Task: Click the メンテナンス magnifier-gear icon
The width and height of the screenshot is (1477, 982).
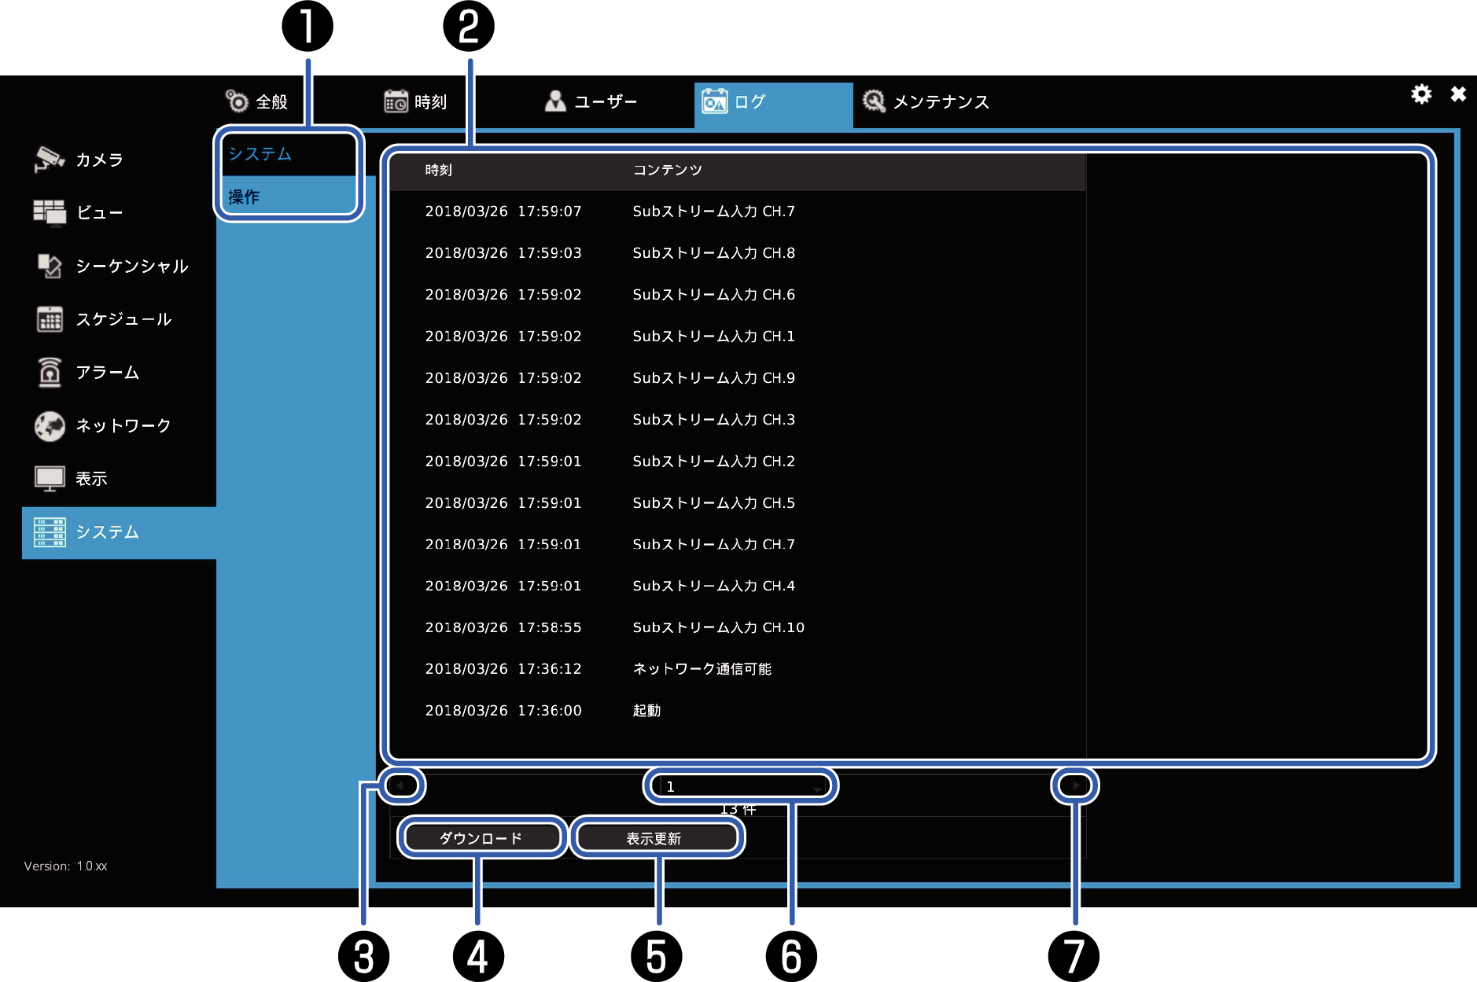Action: point(874,101)
